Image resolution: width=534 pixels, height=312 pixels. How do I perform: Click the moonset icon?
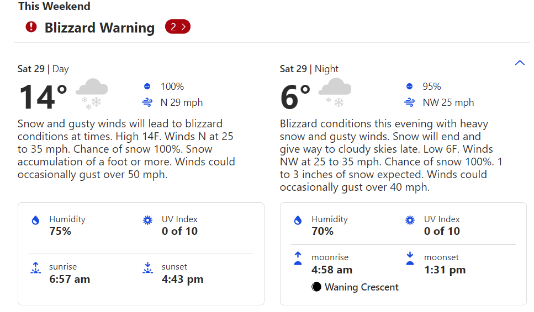410,259
